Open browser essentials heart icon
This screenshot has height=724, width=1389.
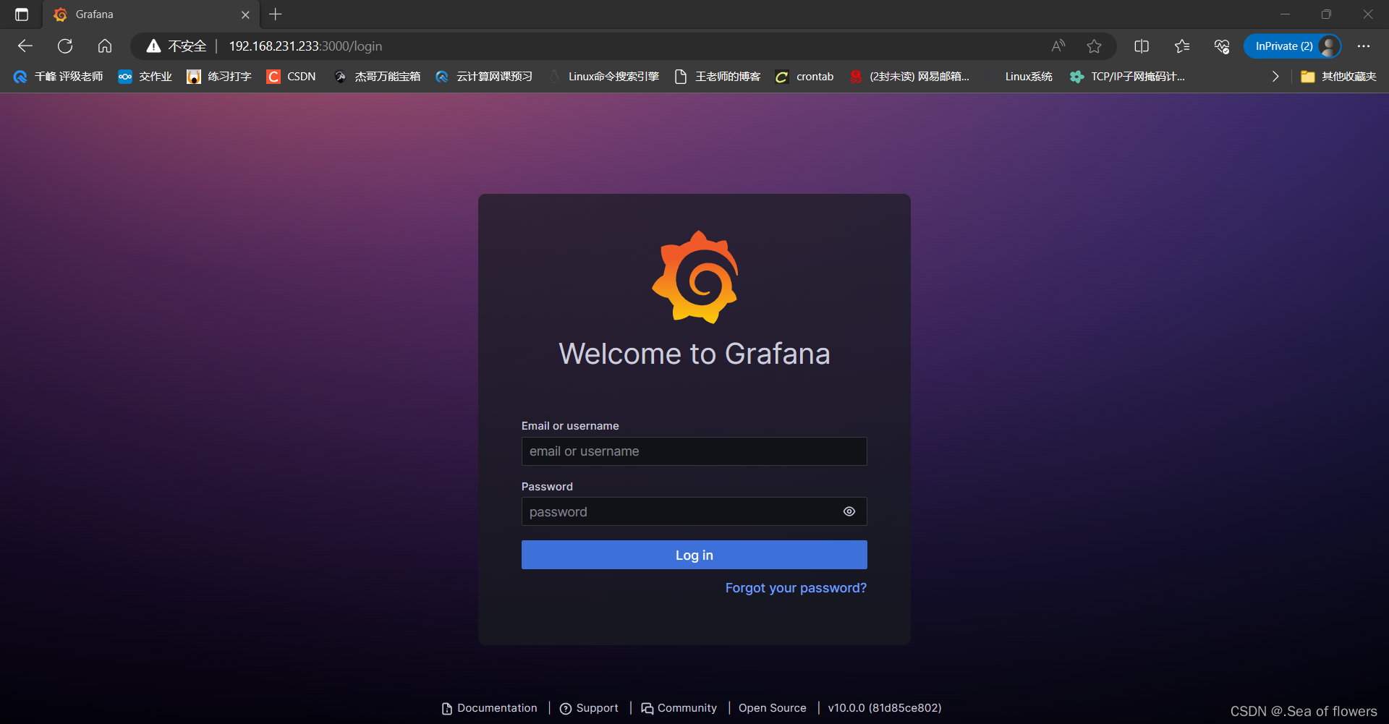pyautogui.click(x=1222, y=46)
